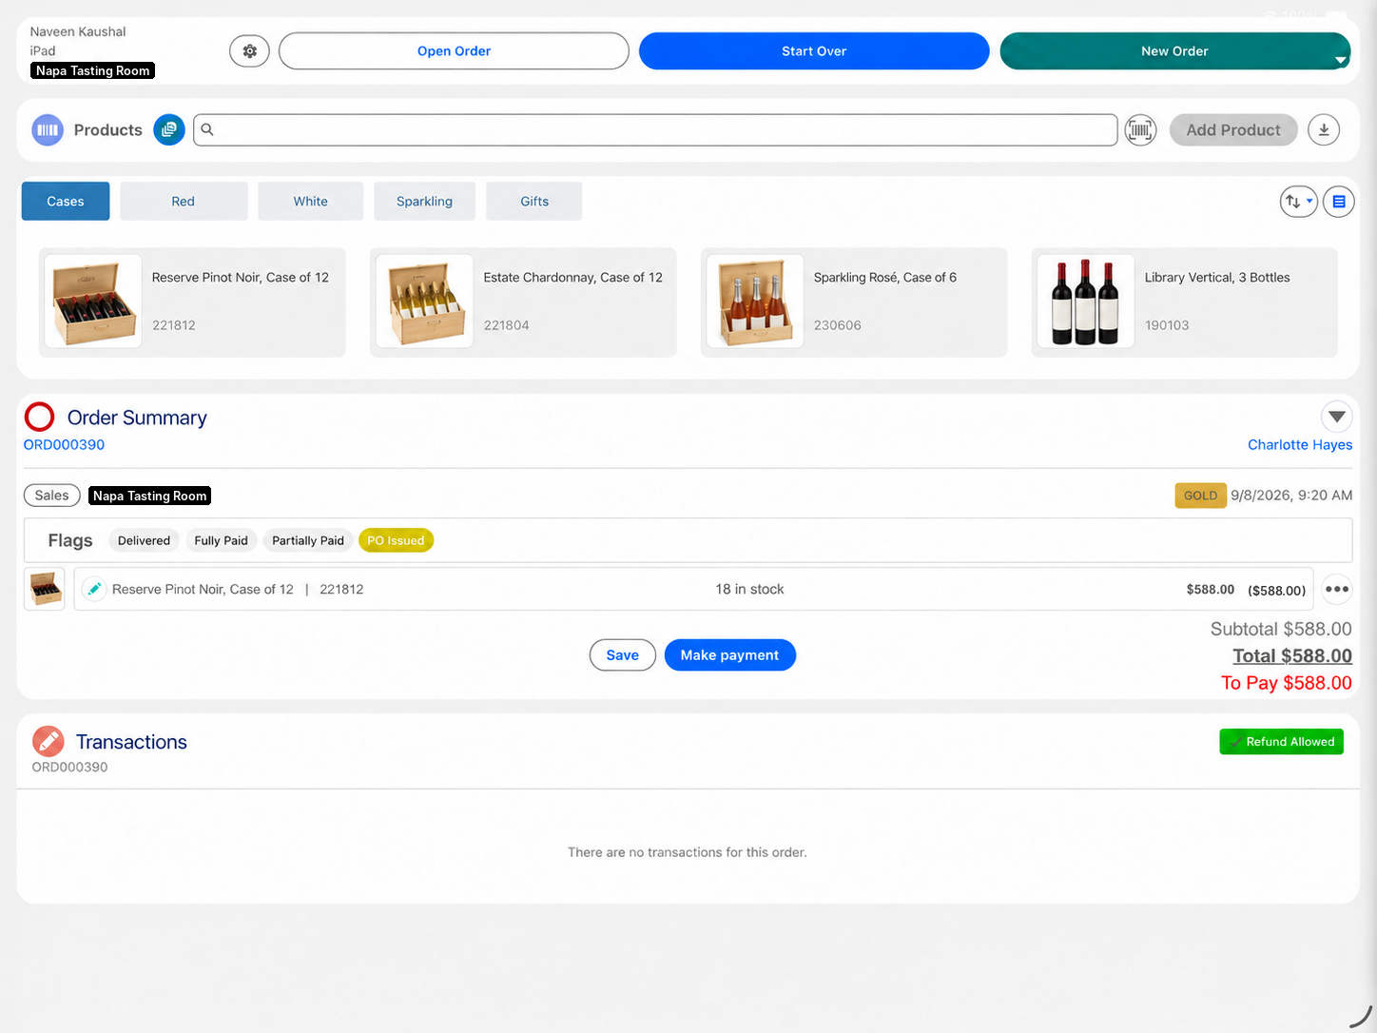Select the Cases category tab
The height and width of the screenshot is (1033, 1377).
click(x=66, y=202)
